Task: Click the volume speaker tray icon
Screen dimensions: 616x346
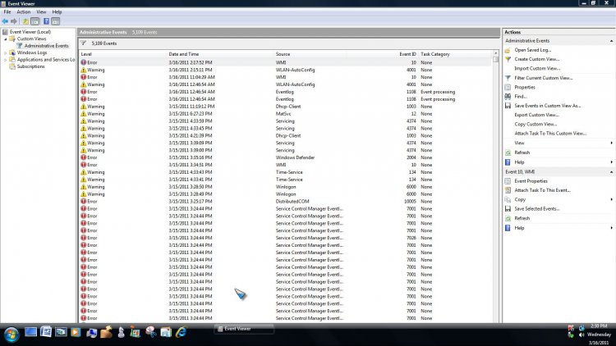Action: click(x=582, y=335)
